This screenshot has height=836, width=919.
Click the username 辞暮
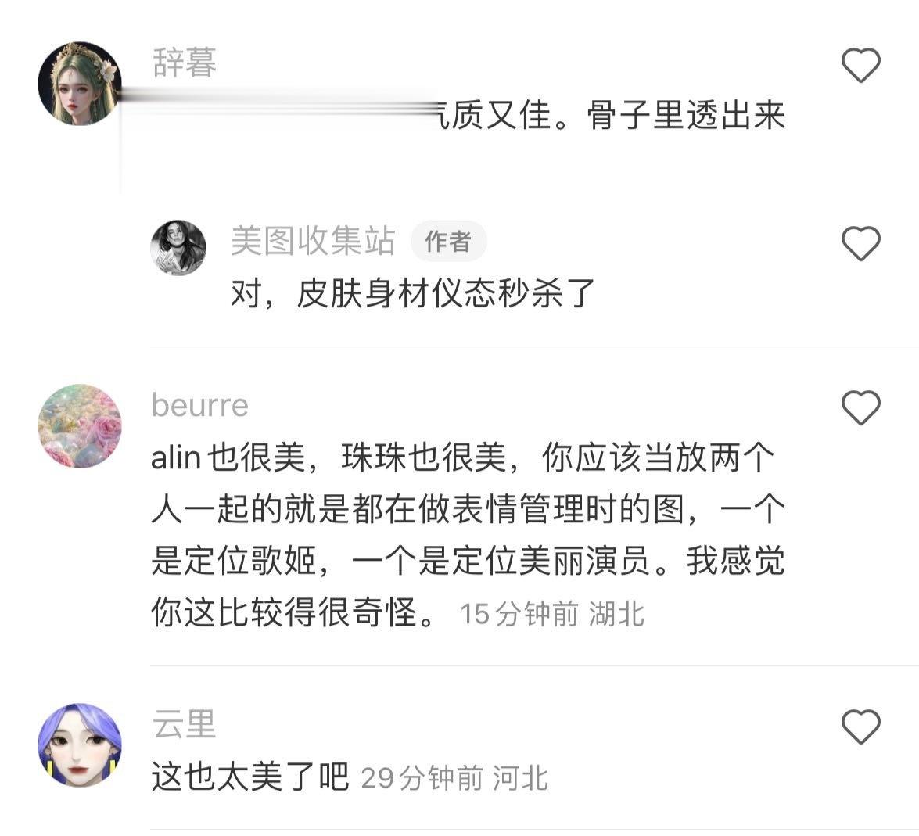(x=185, y=63)
